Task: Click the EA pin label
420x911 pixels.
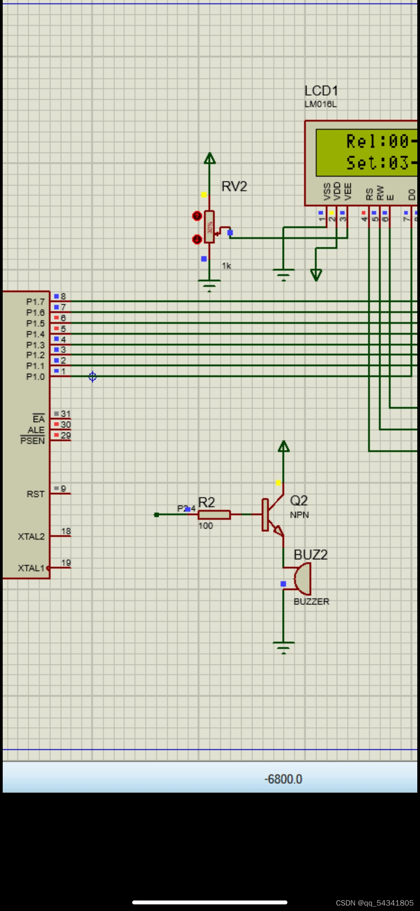Action: [x=38, y=419]
